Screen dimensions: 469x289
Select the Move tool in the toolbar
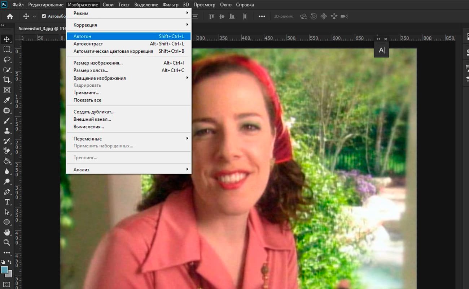tap(7, 39)
